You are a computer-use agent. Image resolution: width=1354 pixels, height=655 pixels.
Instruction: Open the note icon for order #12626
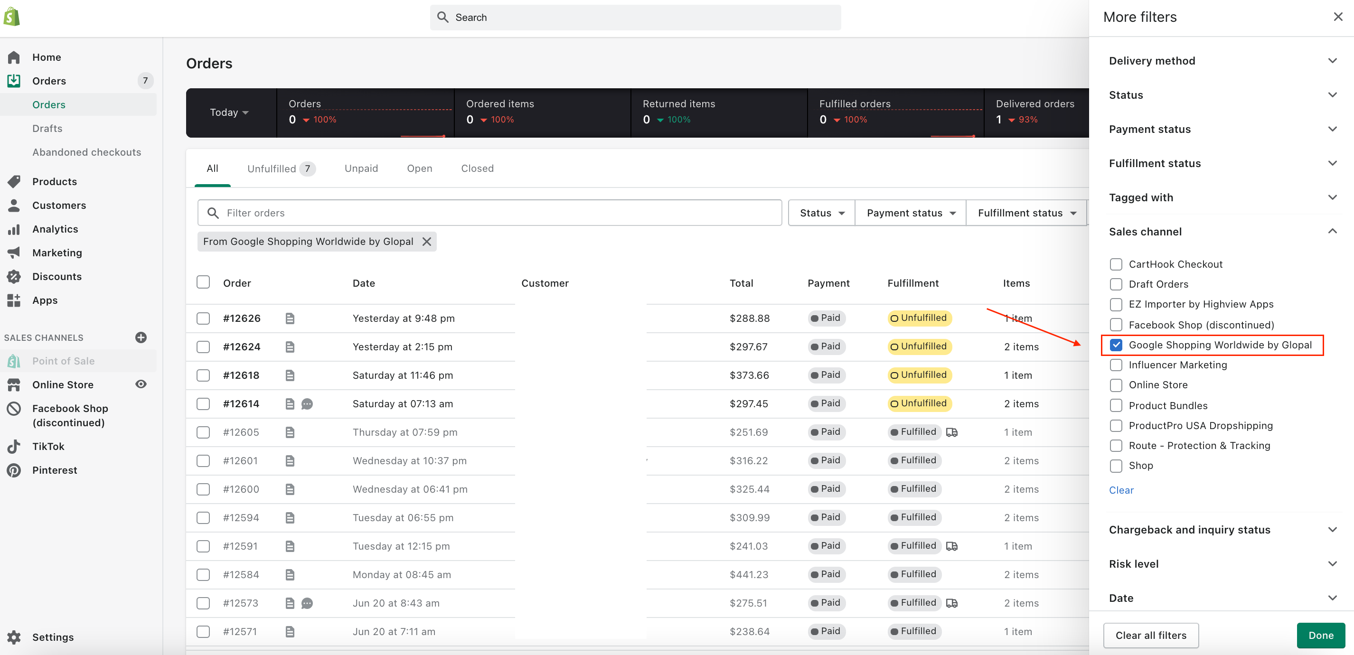(290, 318)
